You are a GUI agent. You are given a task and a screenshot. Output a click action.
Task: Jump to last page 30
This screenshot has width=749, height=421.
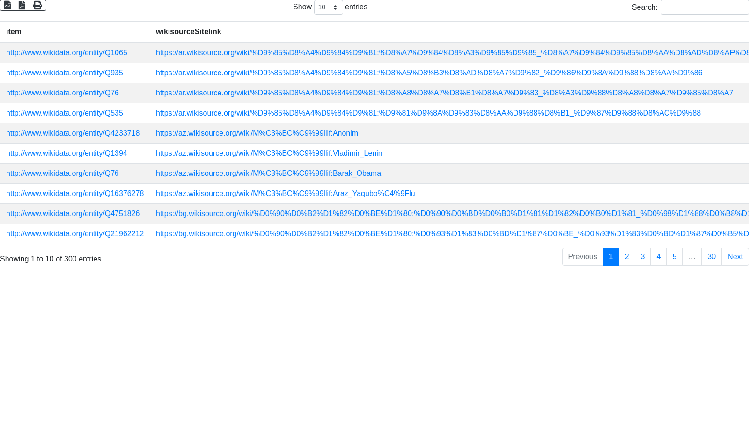711,257
